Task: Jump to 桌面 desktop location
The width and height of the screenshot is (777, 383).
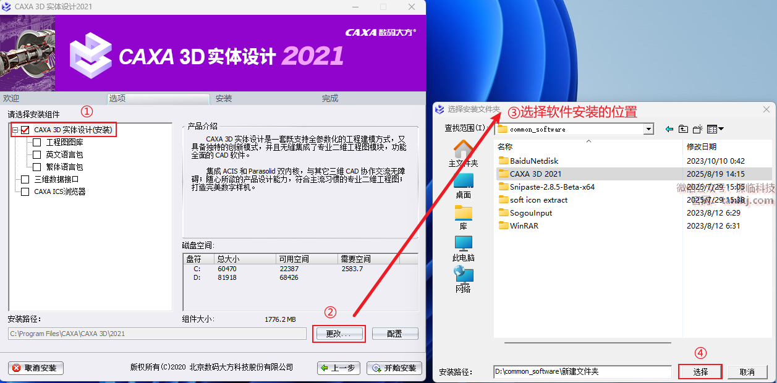Action: (463, 185)
